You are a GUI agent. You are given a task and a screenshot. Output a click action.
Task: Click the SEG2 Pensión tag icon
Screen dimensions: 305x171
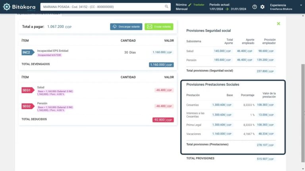pyautogui.click(x=28, y=106)
